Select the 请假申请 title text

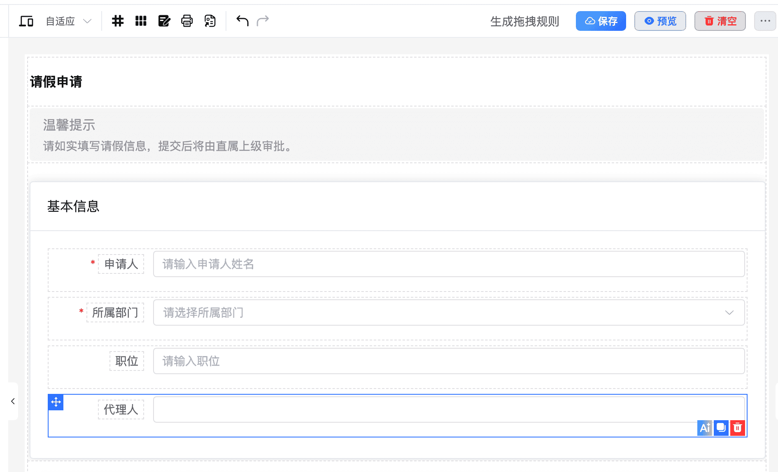56,82
